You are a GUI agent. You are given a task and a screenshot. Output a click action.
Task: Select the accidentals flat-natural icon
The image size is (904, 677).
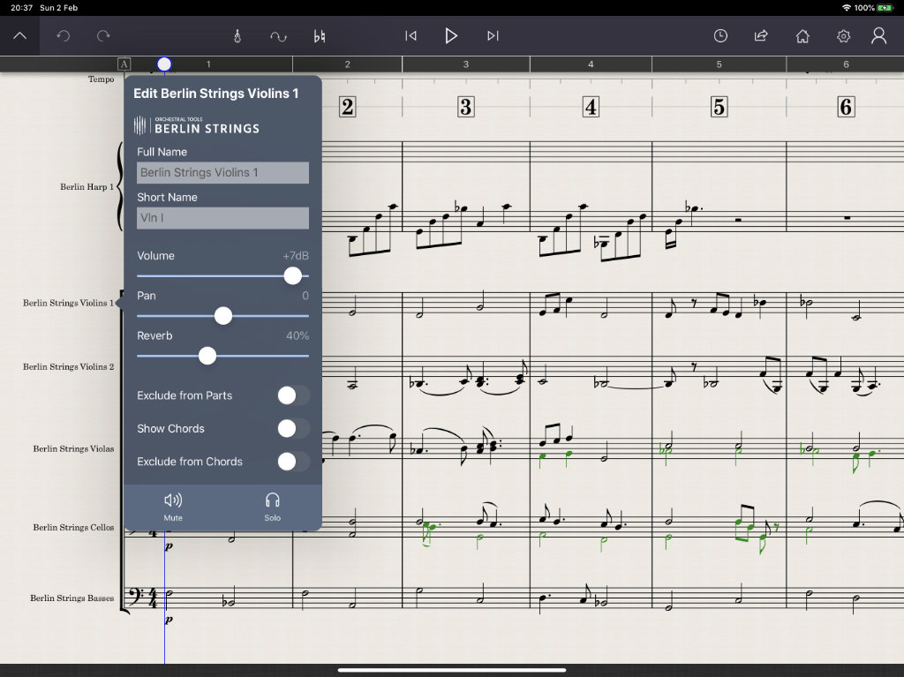[320, 36]
